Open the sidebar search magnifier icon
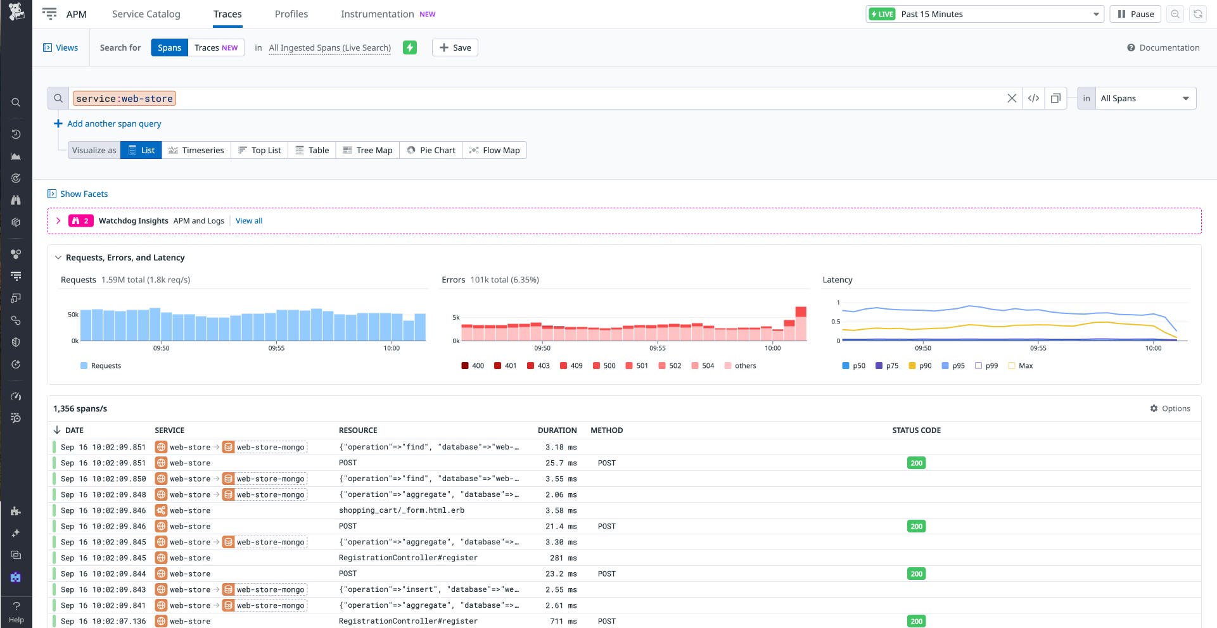The height and width of the screenshot is (628, 1217). click(16, 102)
